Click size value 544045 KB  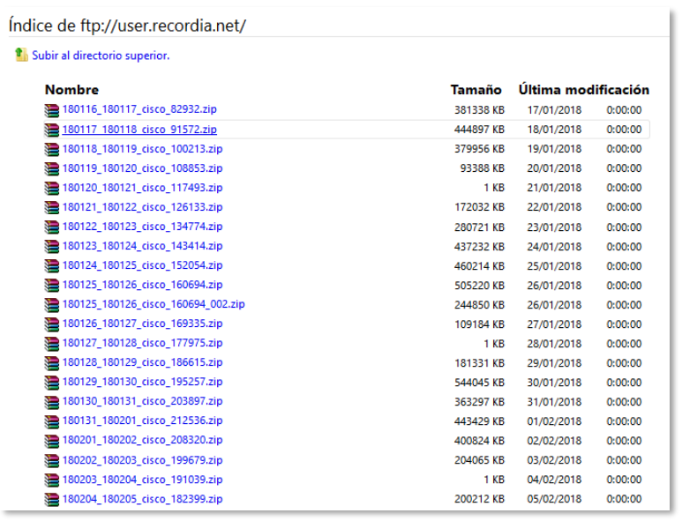[479, 383]
